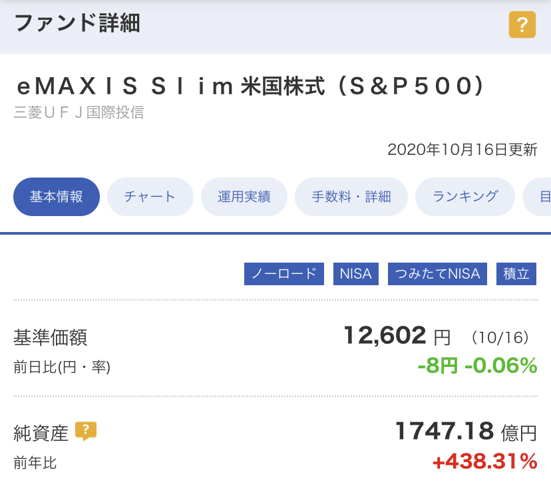Open the help icon in header
The image size is (551, 486).
pyautogui.click(x=522, y=25)
